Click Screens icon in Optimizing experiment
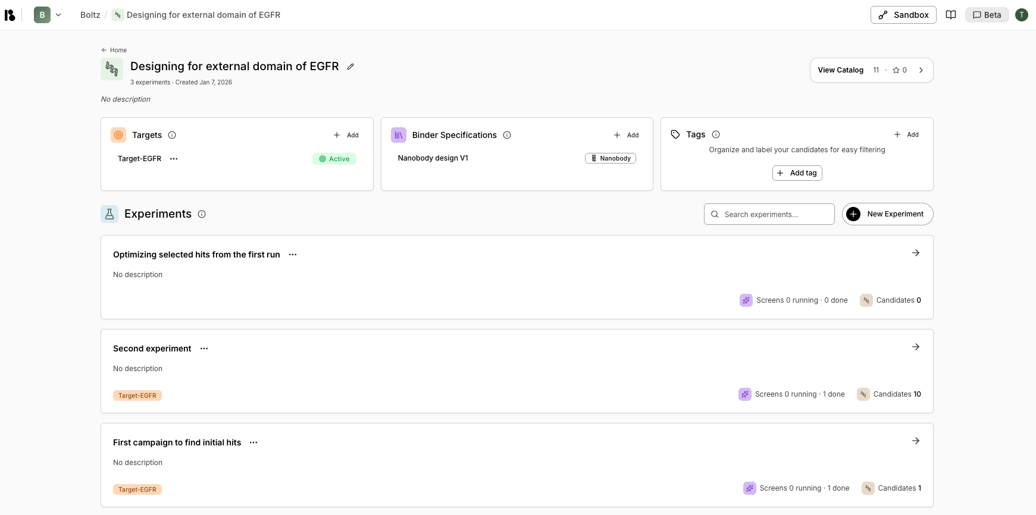This screenshot has height=515, width=1036. (746, 300)
